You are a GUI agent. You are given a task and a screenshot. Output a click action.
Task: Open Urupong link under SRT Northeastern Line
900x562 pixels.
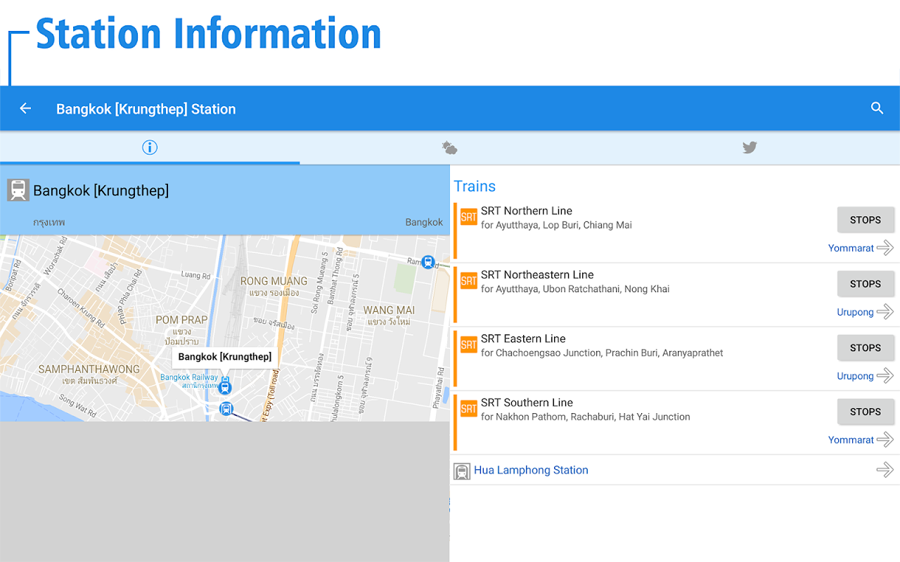[x=855, y=312]
